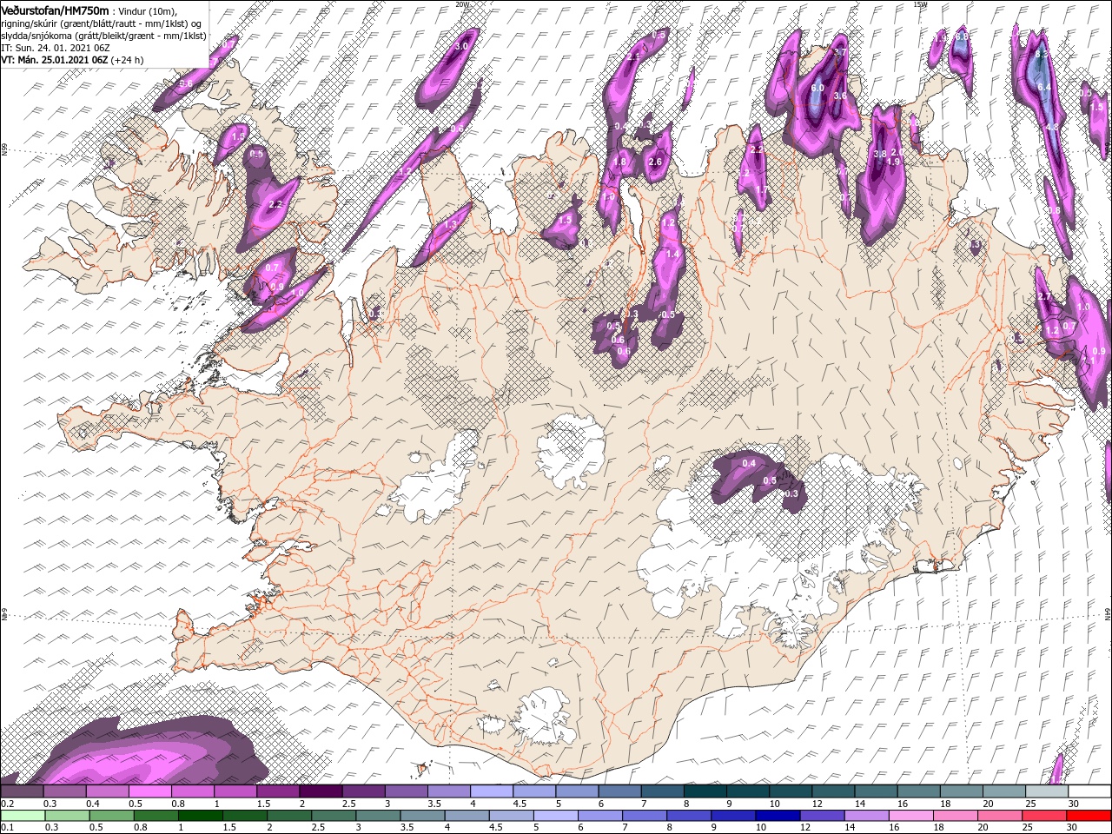Viewport: 1112px width, 834px height.
Task: Click the dark blue swatch between 10 and 12
Action: pos(776,816)
